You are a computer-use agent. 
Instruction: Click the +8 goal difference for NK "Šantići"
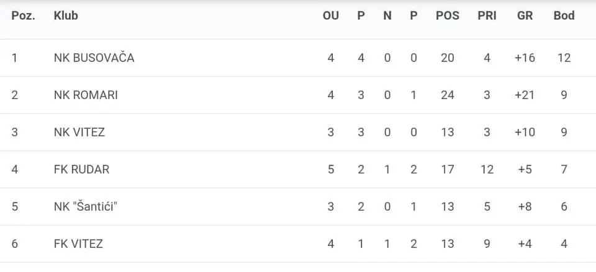point(525,206)
